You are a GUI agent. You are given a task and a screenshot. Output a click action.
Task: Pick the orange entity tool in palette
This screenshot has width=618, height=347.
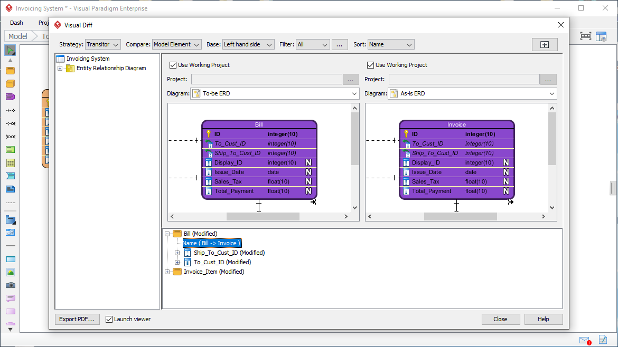10,71
